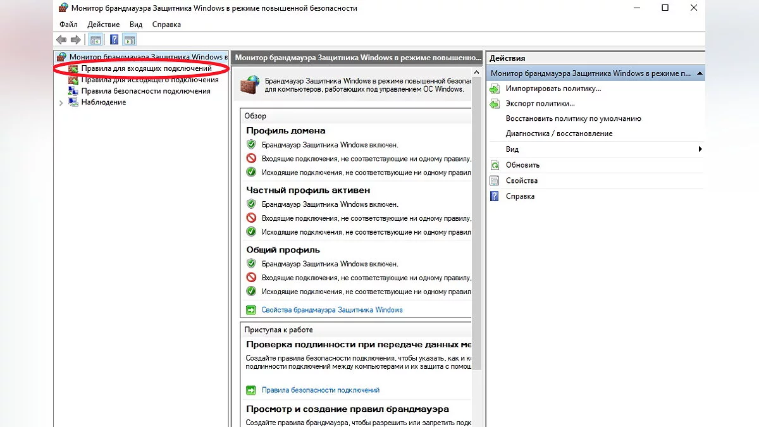The height and width of the screenshot is (427, 759).
Task: Click the green shield icon under 'Профиль домена'
Action: pos(251,145)
